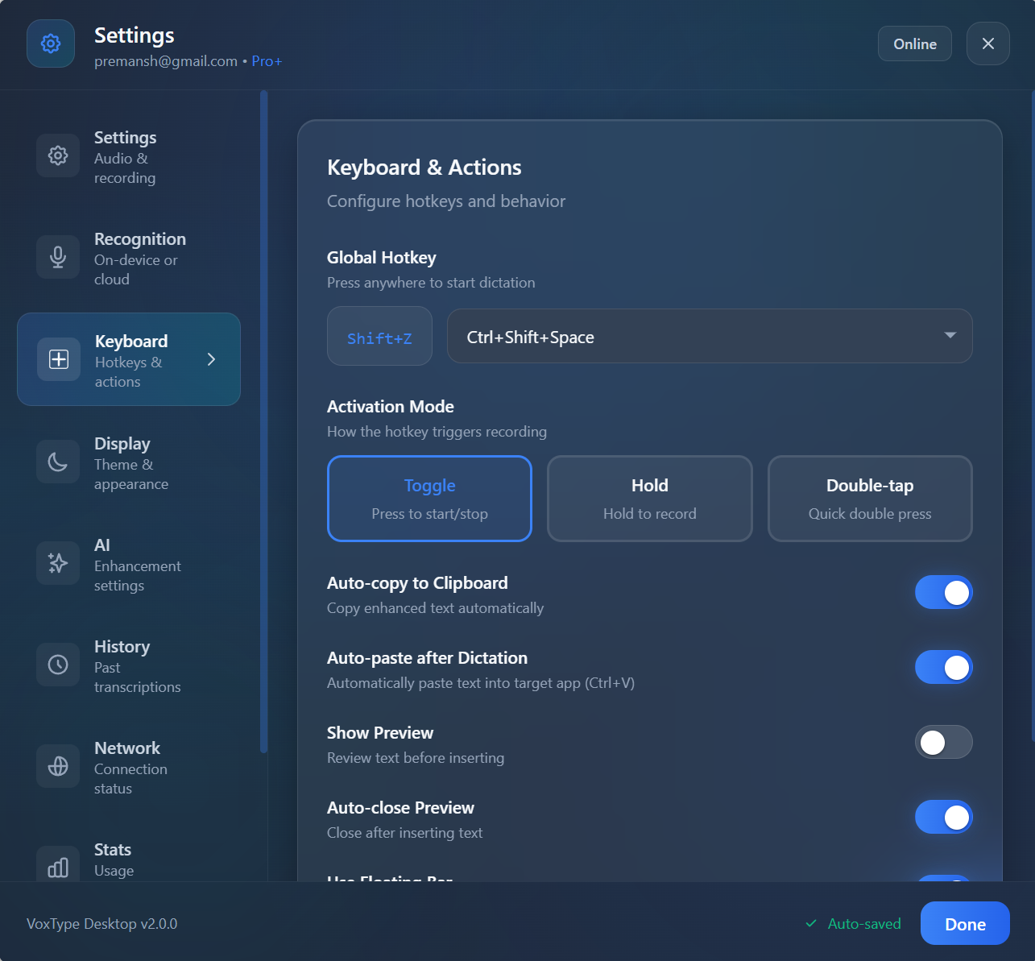The image size is (1035, 961).
Task: Expand the Keyboard section chevron
Action: tap(211, 359)
